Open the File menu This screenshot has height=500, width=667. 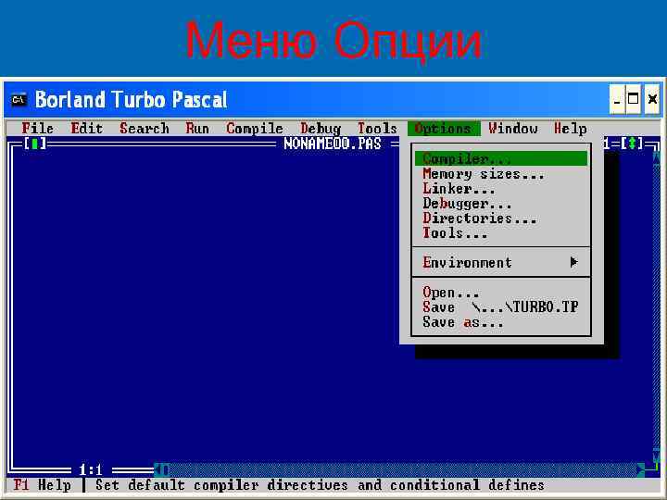[37, 129]
